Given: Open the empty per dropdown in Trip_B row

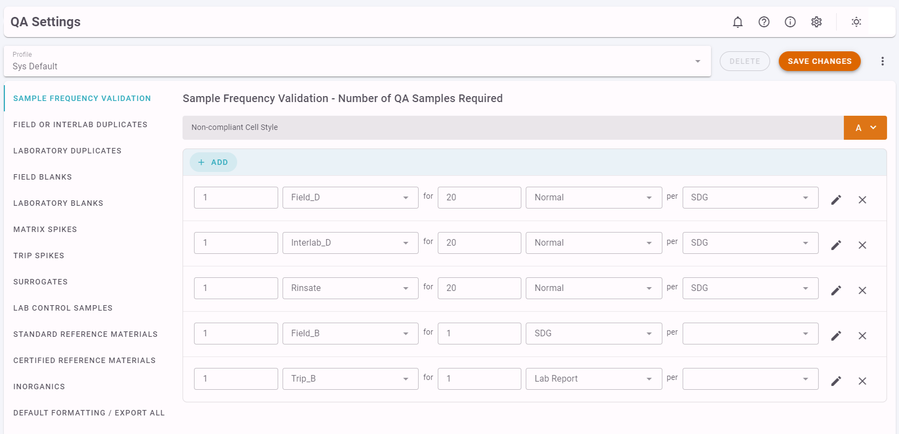Looking at the screenshot, I should point(750,379).
